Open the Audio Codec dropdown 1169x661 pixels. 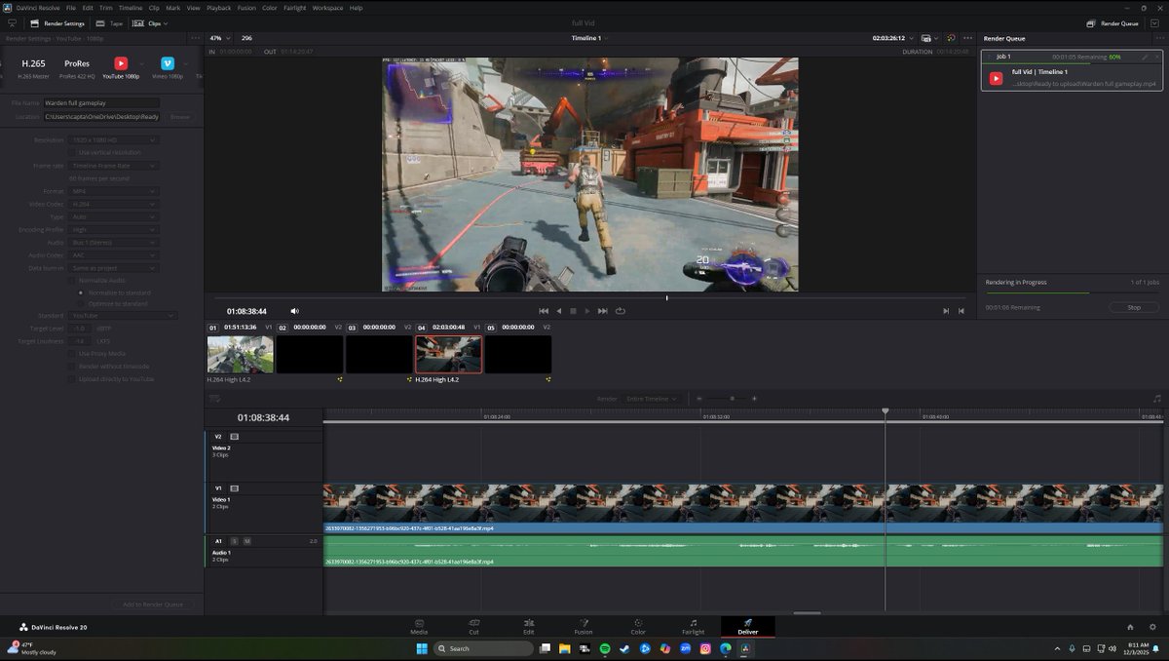click(x=114, y=254)
